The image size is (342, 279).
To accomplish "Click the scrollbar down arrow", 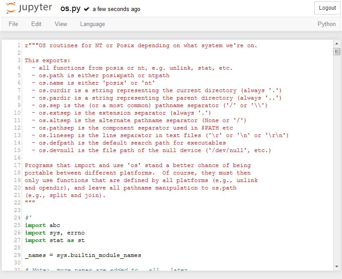I will (337, 266).
